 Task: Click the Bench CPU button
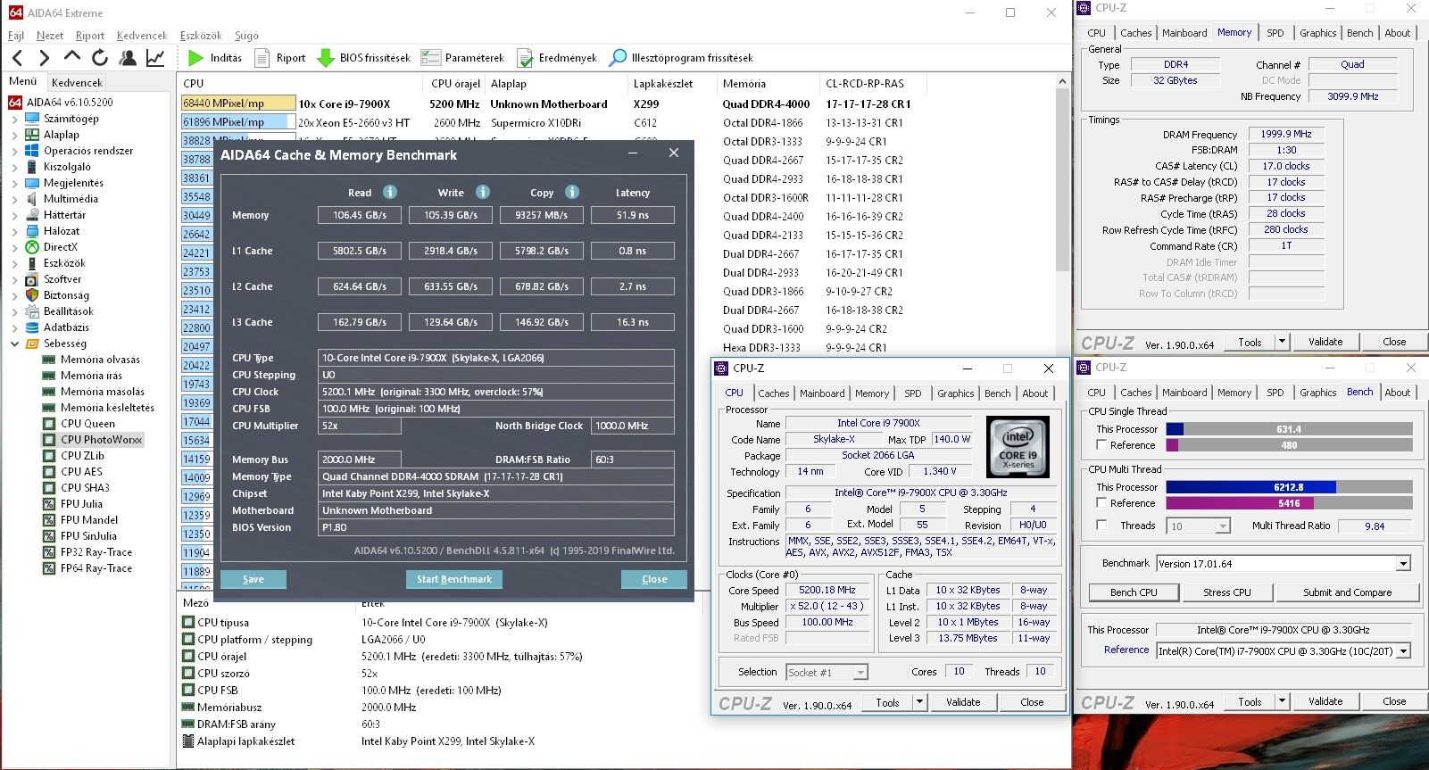pyautogui.click(x=1134, y=592)
